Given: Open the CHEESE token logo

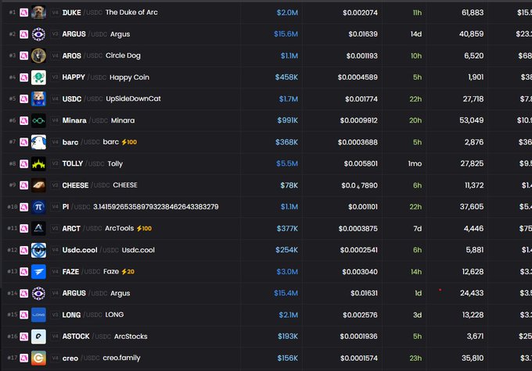Looking at the screenshot, I should pos(38,185).
